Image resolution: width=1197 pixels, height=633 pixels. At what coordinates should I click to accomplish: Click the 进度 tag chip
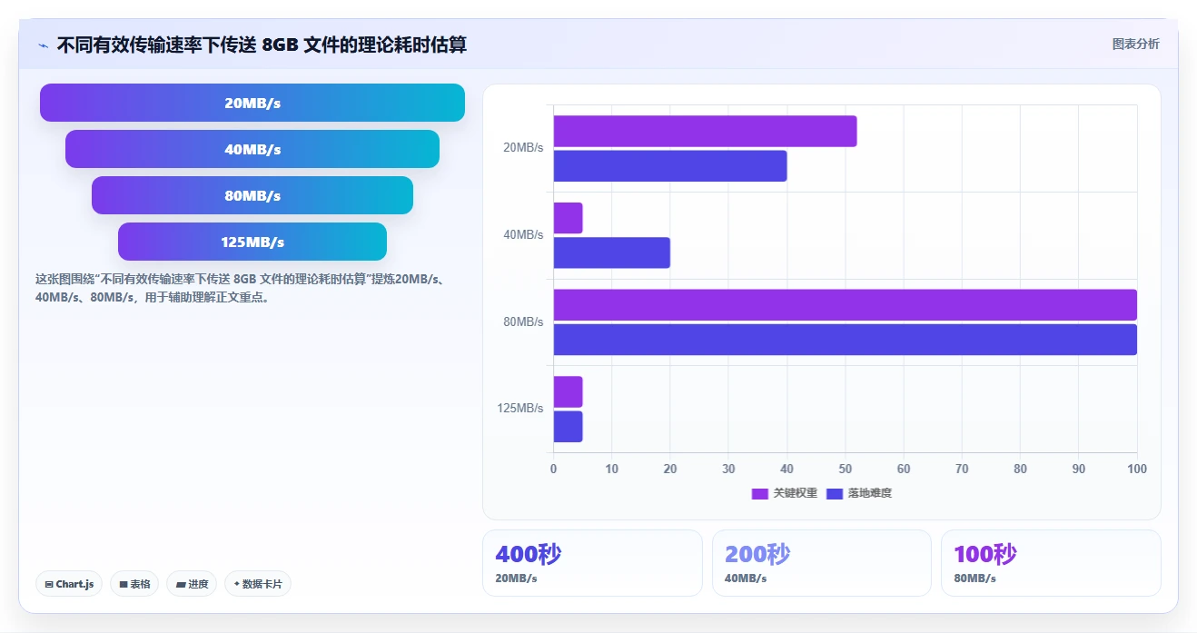point(193,584)
